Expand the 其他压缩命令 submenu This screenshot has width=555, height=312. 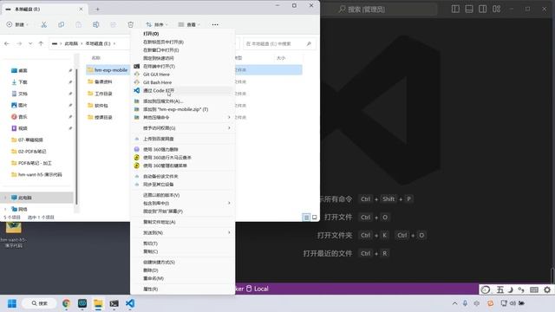click(x=182, y=118)
